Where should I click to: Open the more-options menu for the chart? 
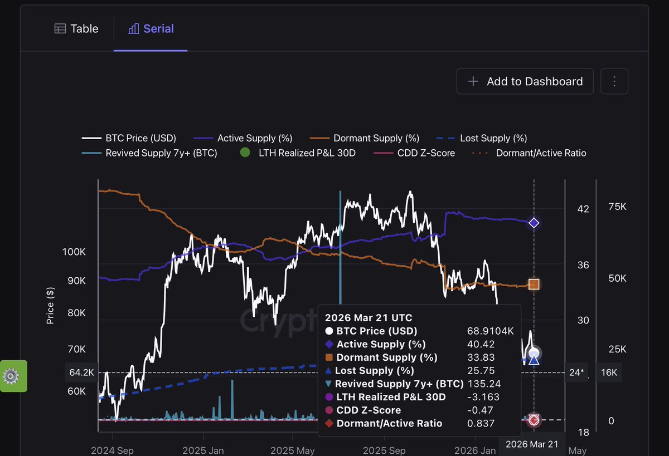pos(614,81)
